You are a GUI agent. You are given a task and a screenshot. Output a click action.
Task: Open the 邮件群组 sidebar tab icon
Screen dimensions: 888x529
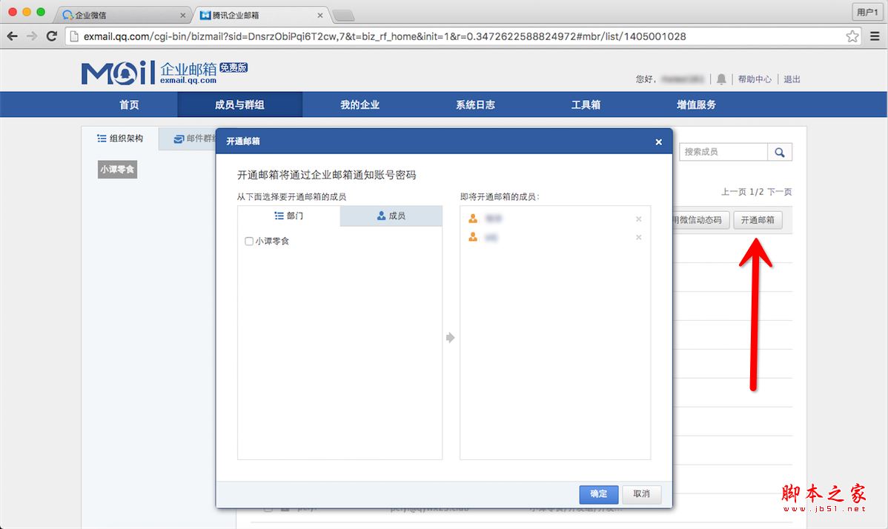tap(179, 138)
